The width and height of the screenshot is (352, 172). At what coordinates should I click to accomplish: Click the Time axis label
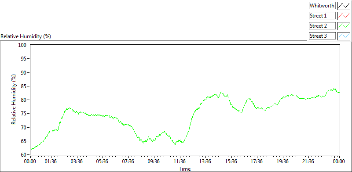tap(184, 168)
